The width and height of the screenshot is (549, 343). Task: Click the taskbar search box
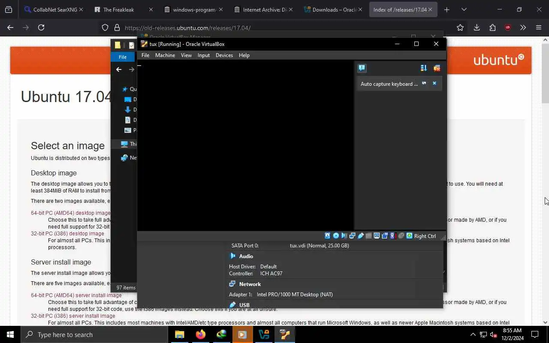[x=94, y=334]
